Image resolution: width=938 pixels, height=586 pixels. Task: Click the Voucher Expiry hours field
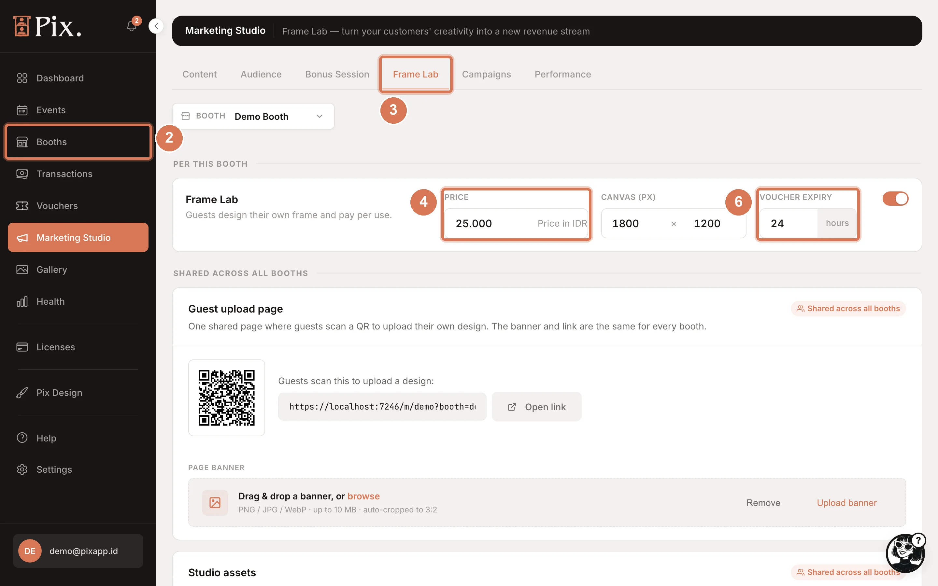coord(789,223)
